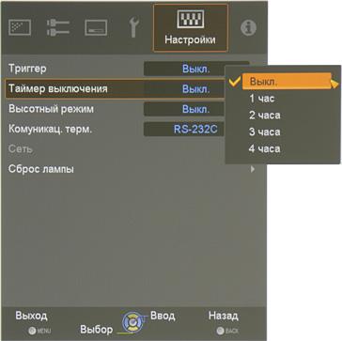
Task: Select the Таймер выключения row
Action: [116, 89]
